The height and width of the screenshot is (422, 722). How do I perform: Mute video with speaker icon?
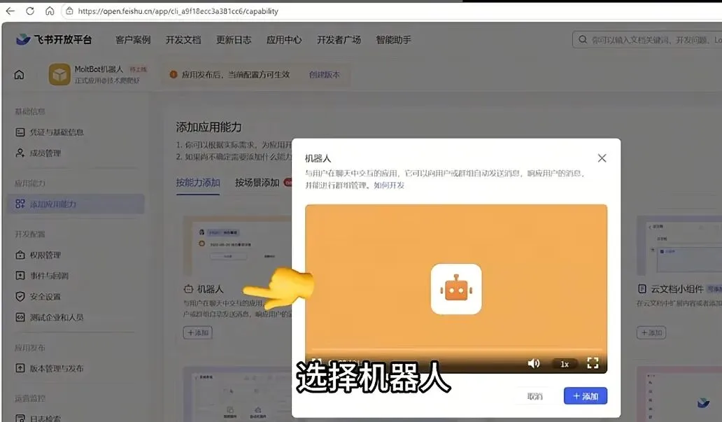(x=533, y=363)
